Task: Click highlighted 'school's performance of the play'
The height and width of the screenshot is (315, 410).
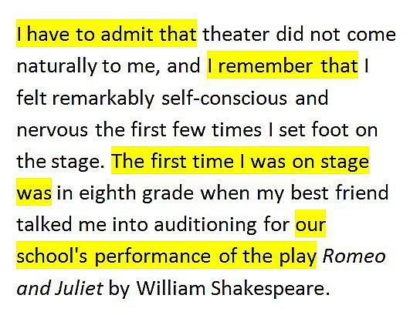Action: pos(166,256)
